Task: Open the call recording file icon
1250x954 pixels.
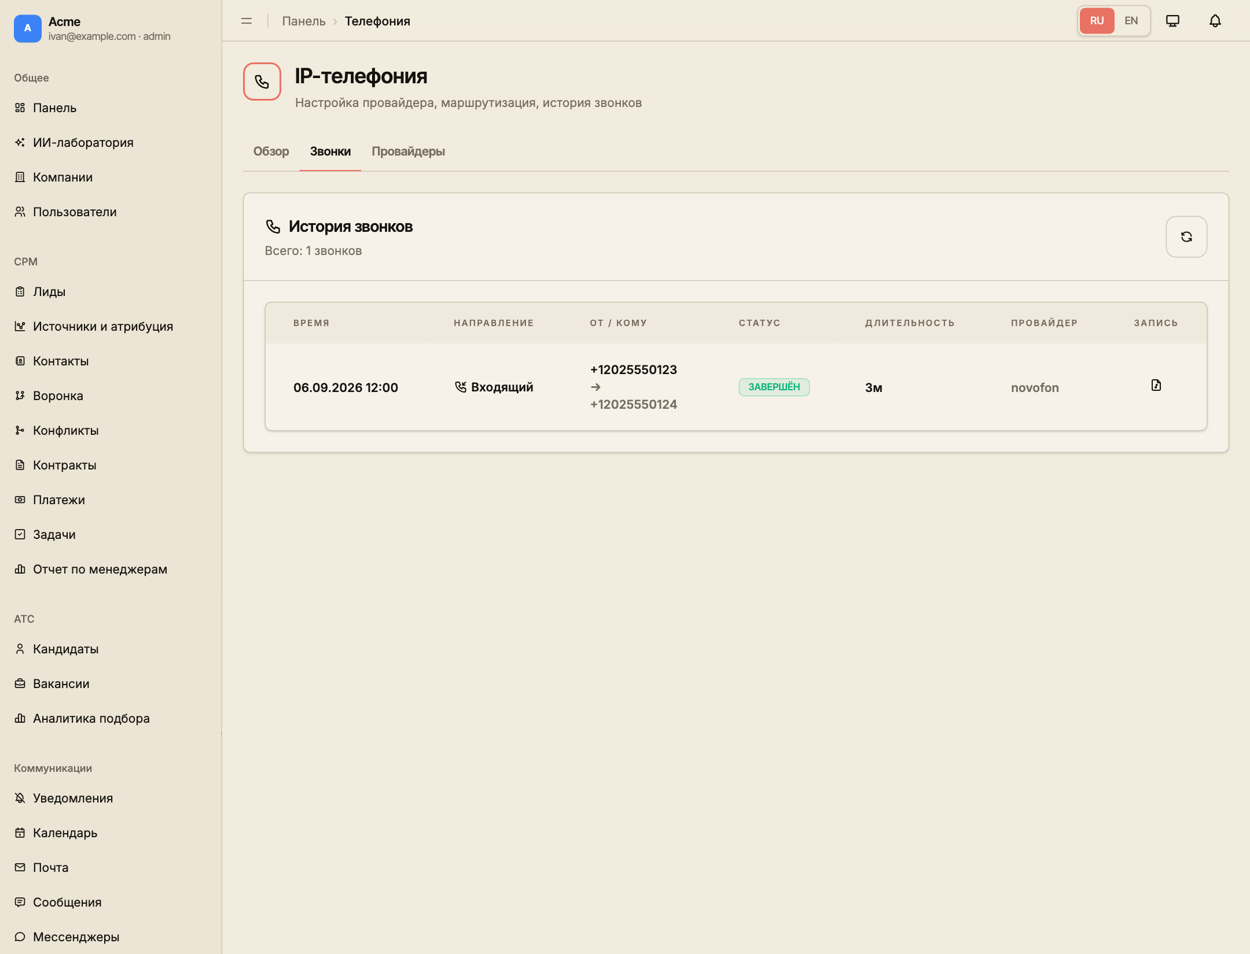Action: coord(1156,385)
